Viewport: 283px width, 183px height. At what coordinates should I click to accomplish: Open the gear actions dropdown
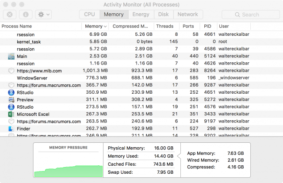click(43, 14)
